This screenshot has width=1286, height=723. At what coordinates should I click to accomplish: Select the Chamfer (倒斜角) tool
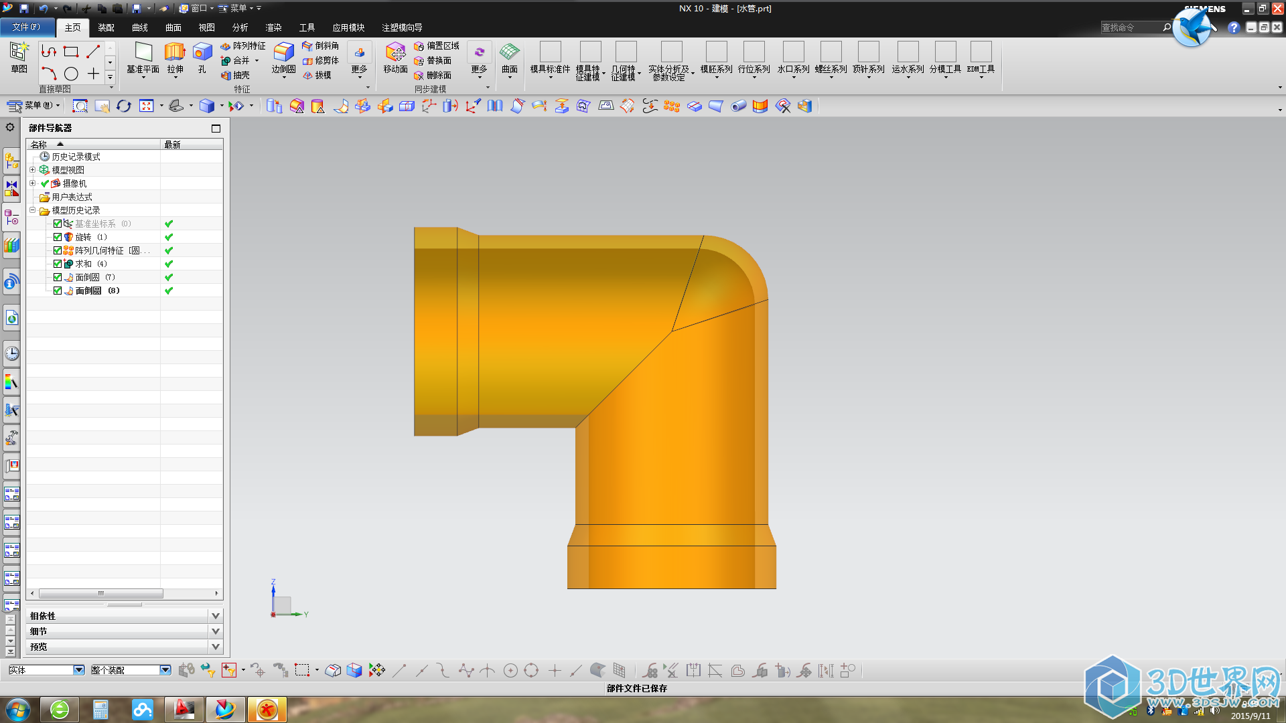320,46
